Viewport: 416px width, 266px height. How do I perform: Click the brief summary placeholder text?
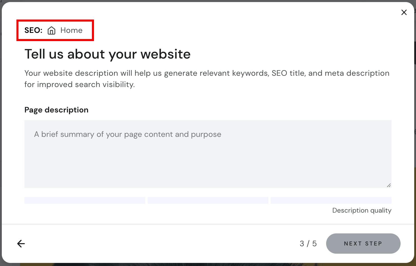[128, 134]
